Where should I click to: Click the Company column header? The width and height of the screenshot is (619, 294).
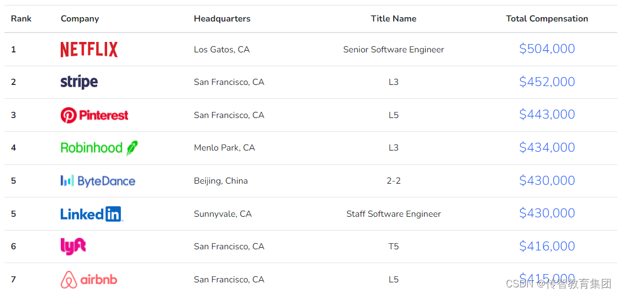80,19
